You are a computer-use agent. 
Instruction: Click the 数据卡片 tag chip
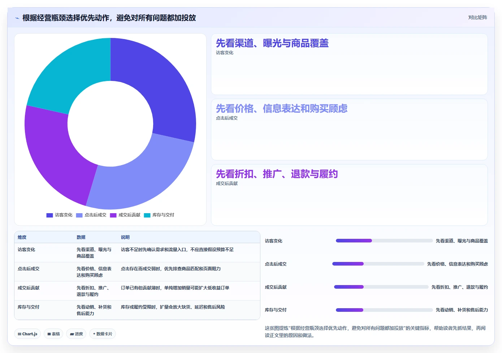click(x=103, y=334)
